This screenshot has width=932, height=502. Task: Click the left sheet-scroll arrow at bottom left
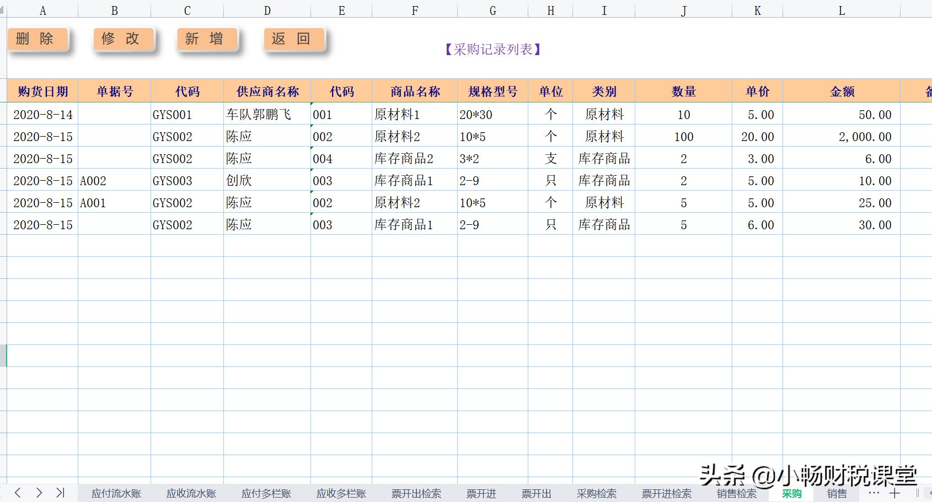(17, 493)
